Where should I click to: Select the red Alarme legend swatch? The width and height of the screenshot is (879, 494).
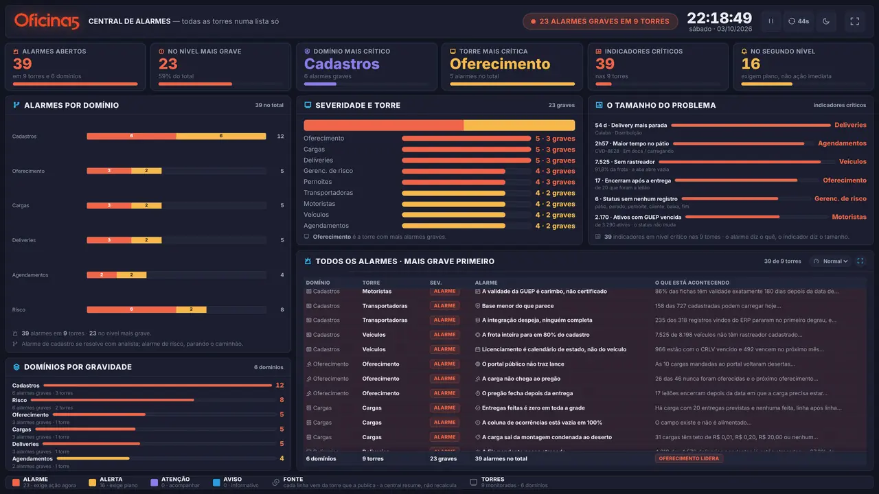(16, 482)
